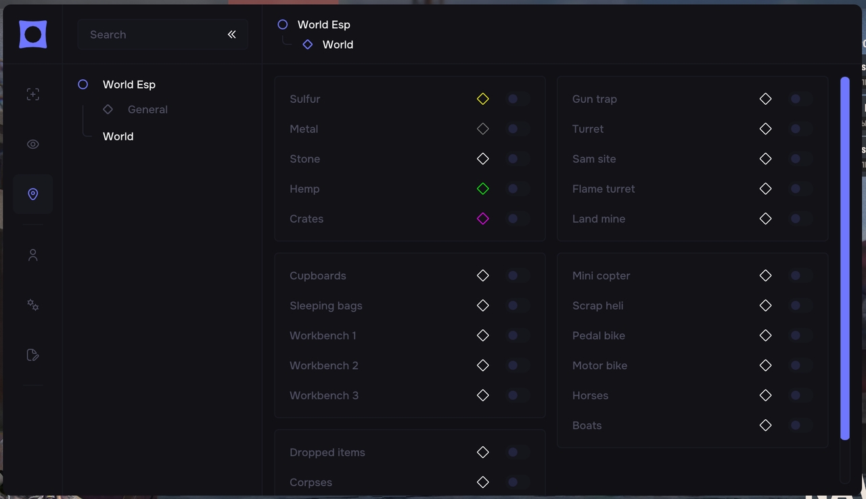This screenshot has height=499, width=866.
Task: Click the diamond icon next to General
Action: 108,110
